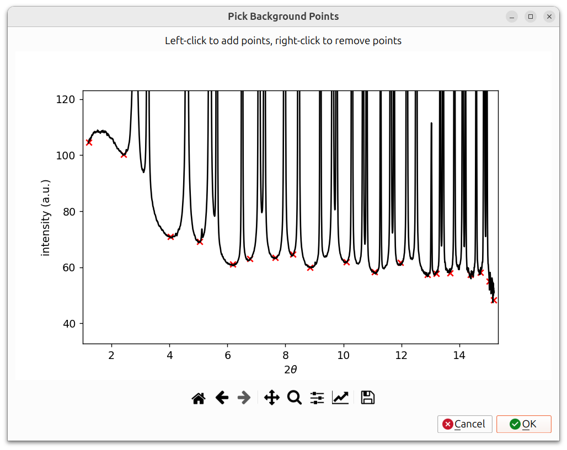Click the red background marker near 2θ 7.6
Image resolution: width=567 pixels, height=450 pixels.
point(275,258)
